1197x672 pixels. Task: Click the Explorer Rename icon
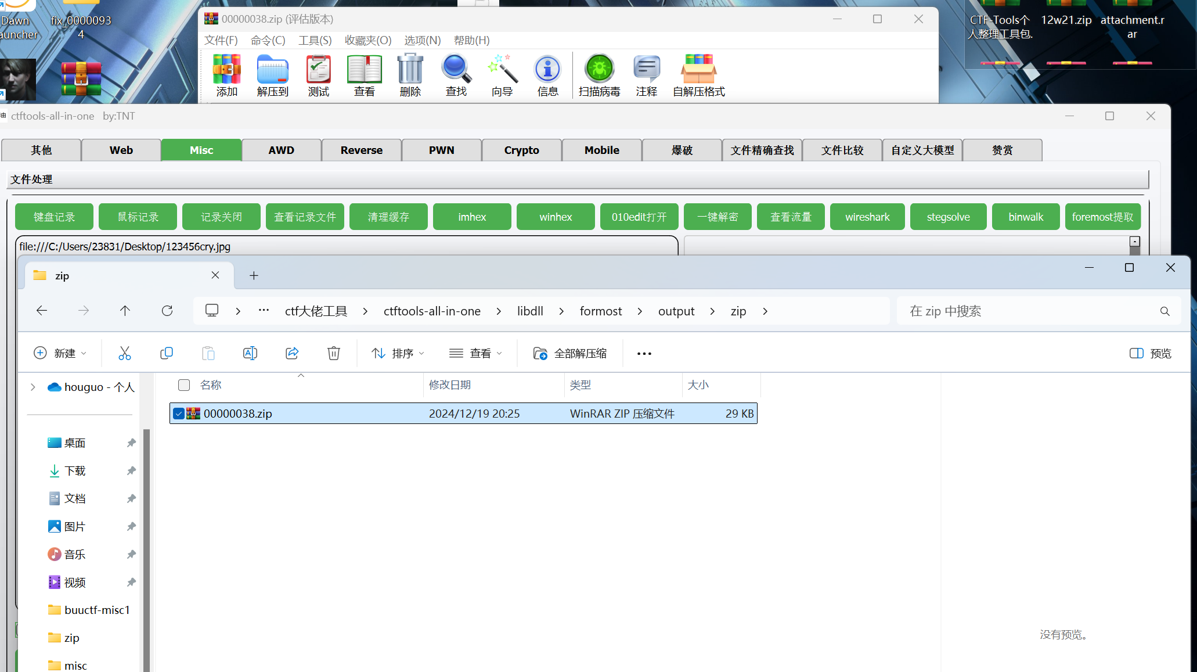point(250,353)
